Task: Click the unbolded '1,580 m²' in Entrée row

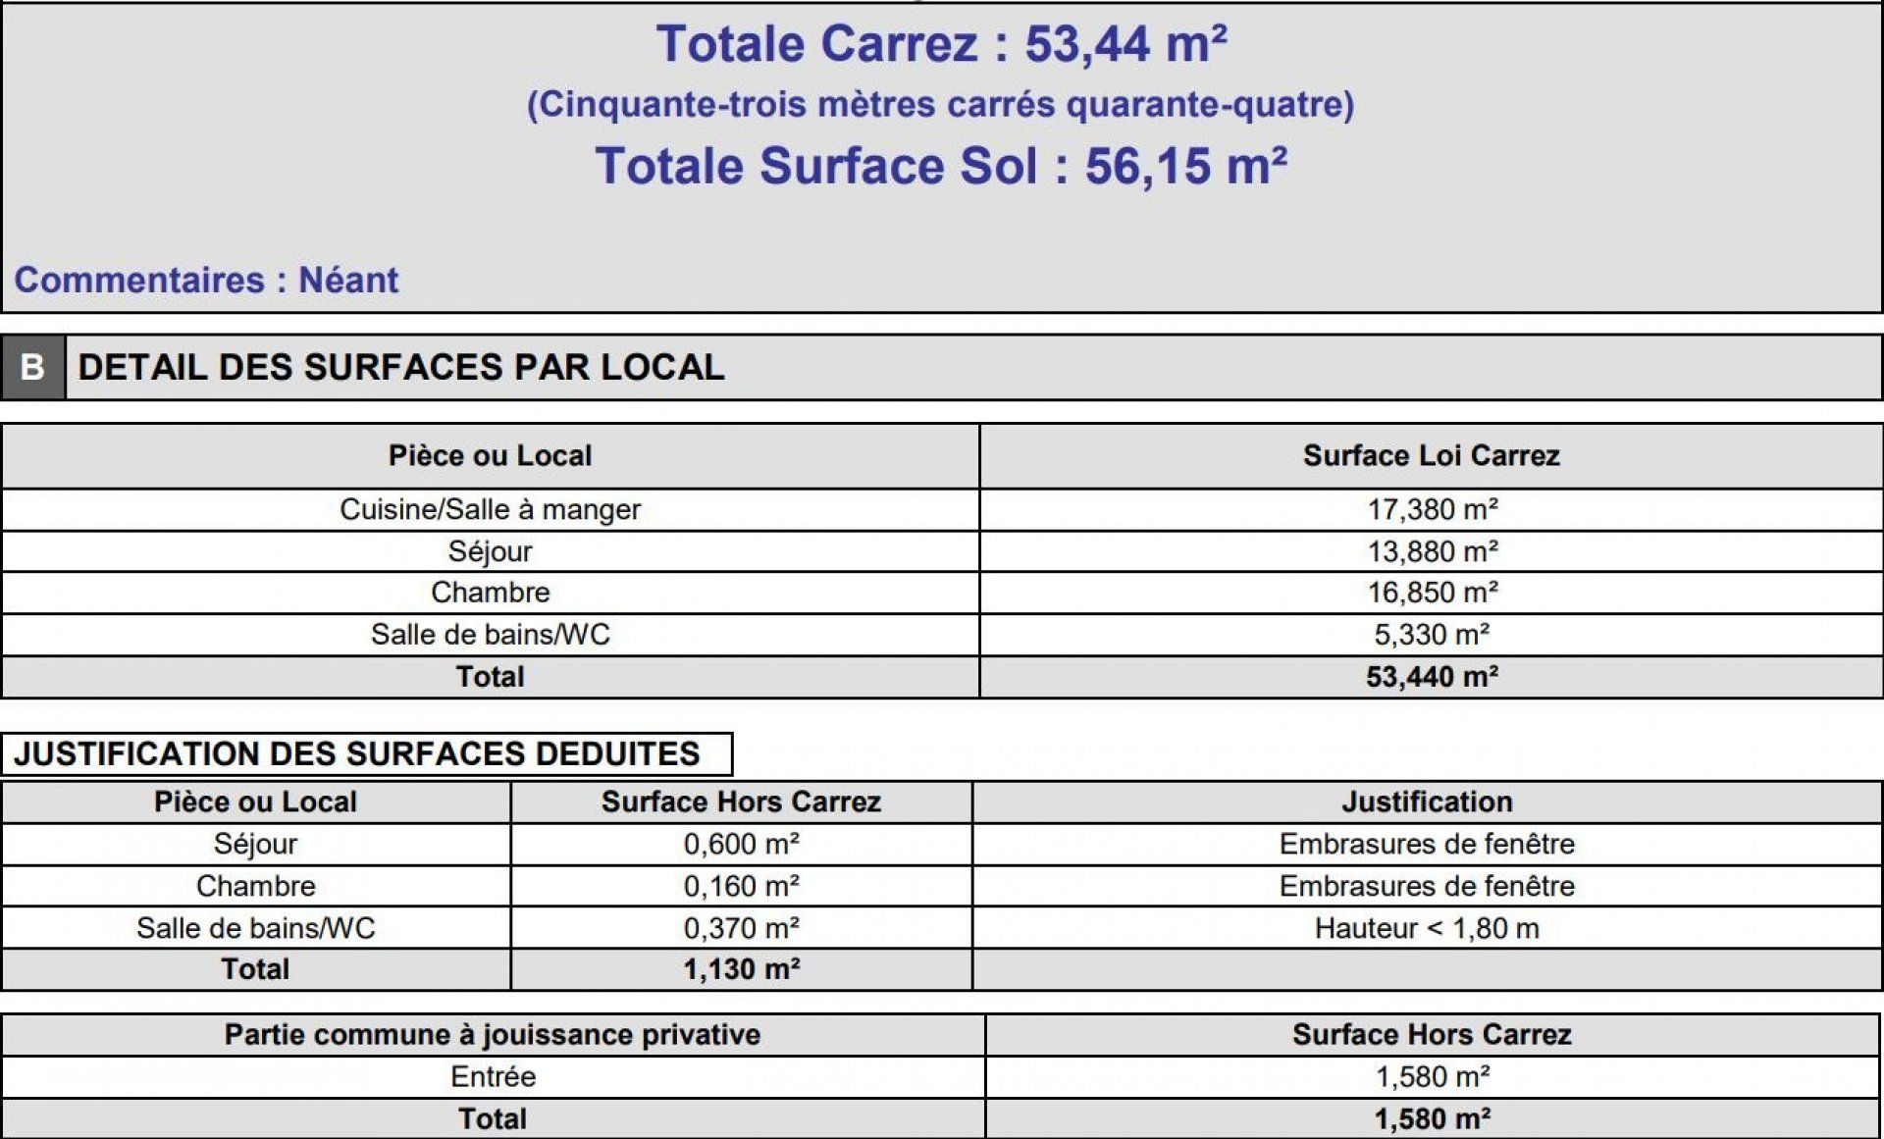Action: click(1433, 1076)
